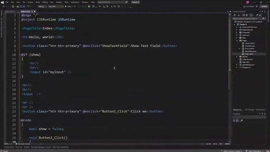Expand the Dependencies node
The width and height of the screenshot is (270, 152).
237,30
